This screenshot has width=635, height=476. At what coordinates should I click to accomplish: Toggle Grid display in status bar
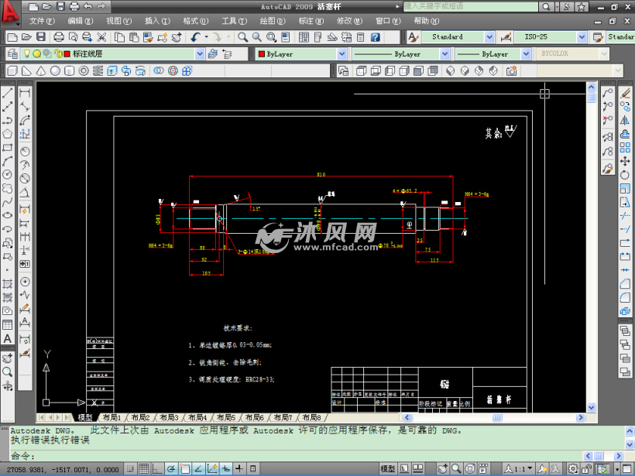(x=143, y=469)
